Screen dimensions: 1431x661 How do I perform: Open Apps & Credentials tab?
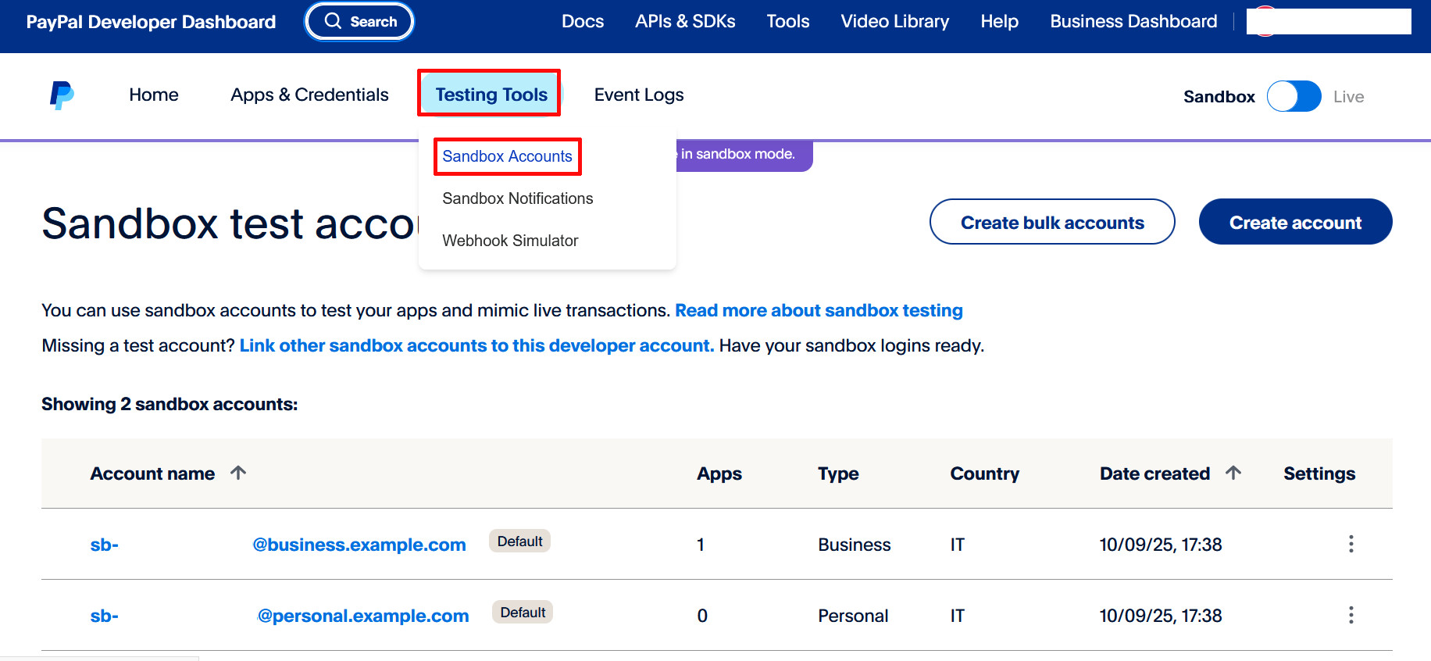(x=309, y=95)
